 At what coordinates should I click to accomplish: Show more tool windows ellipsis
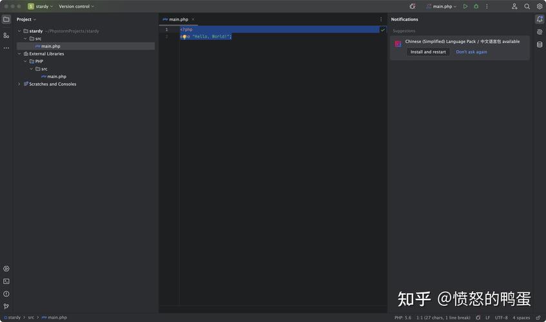coord(6,48)
